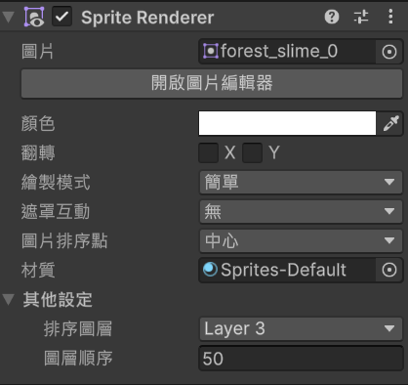Click the 排序圖層 property label

78,328
